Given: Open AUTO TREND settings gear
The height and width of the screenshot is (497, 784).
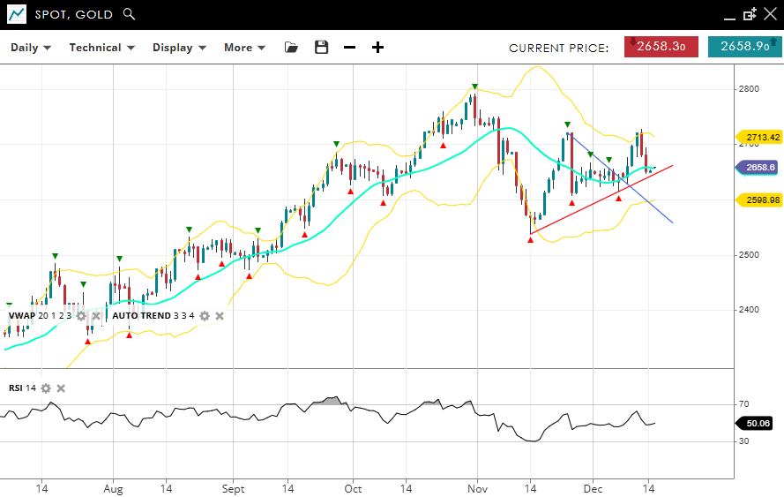Looking at the screenshot, I should 205,316.
